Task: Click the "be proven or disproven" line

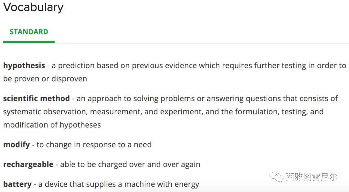Action: point(45,79)
